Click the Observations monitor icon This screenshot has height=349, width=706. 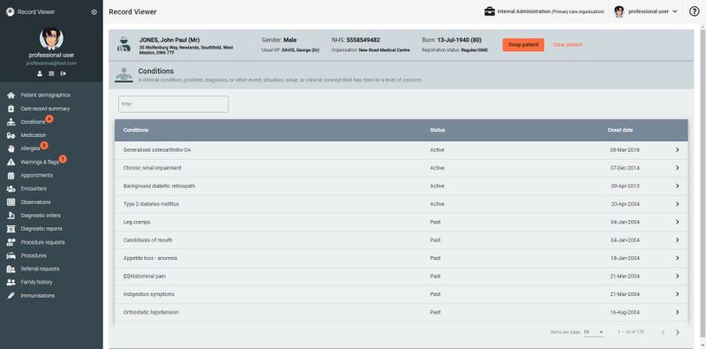tap(11, 202)
